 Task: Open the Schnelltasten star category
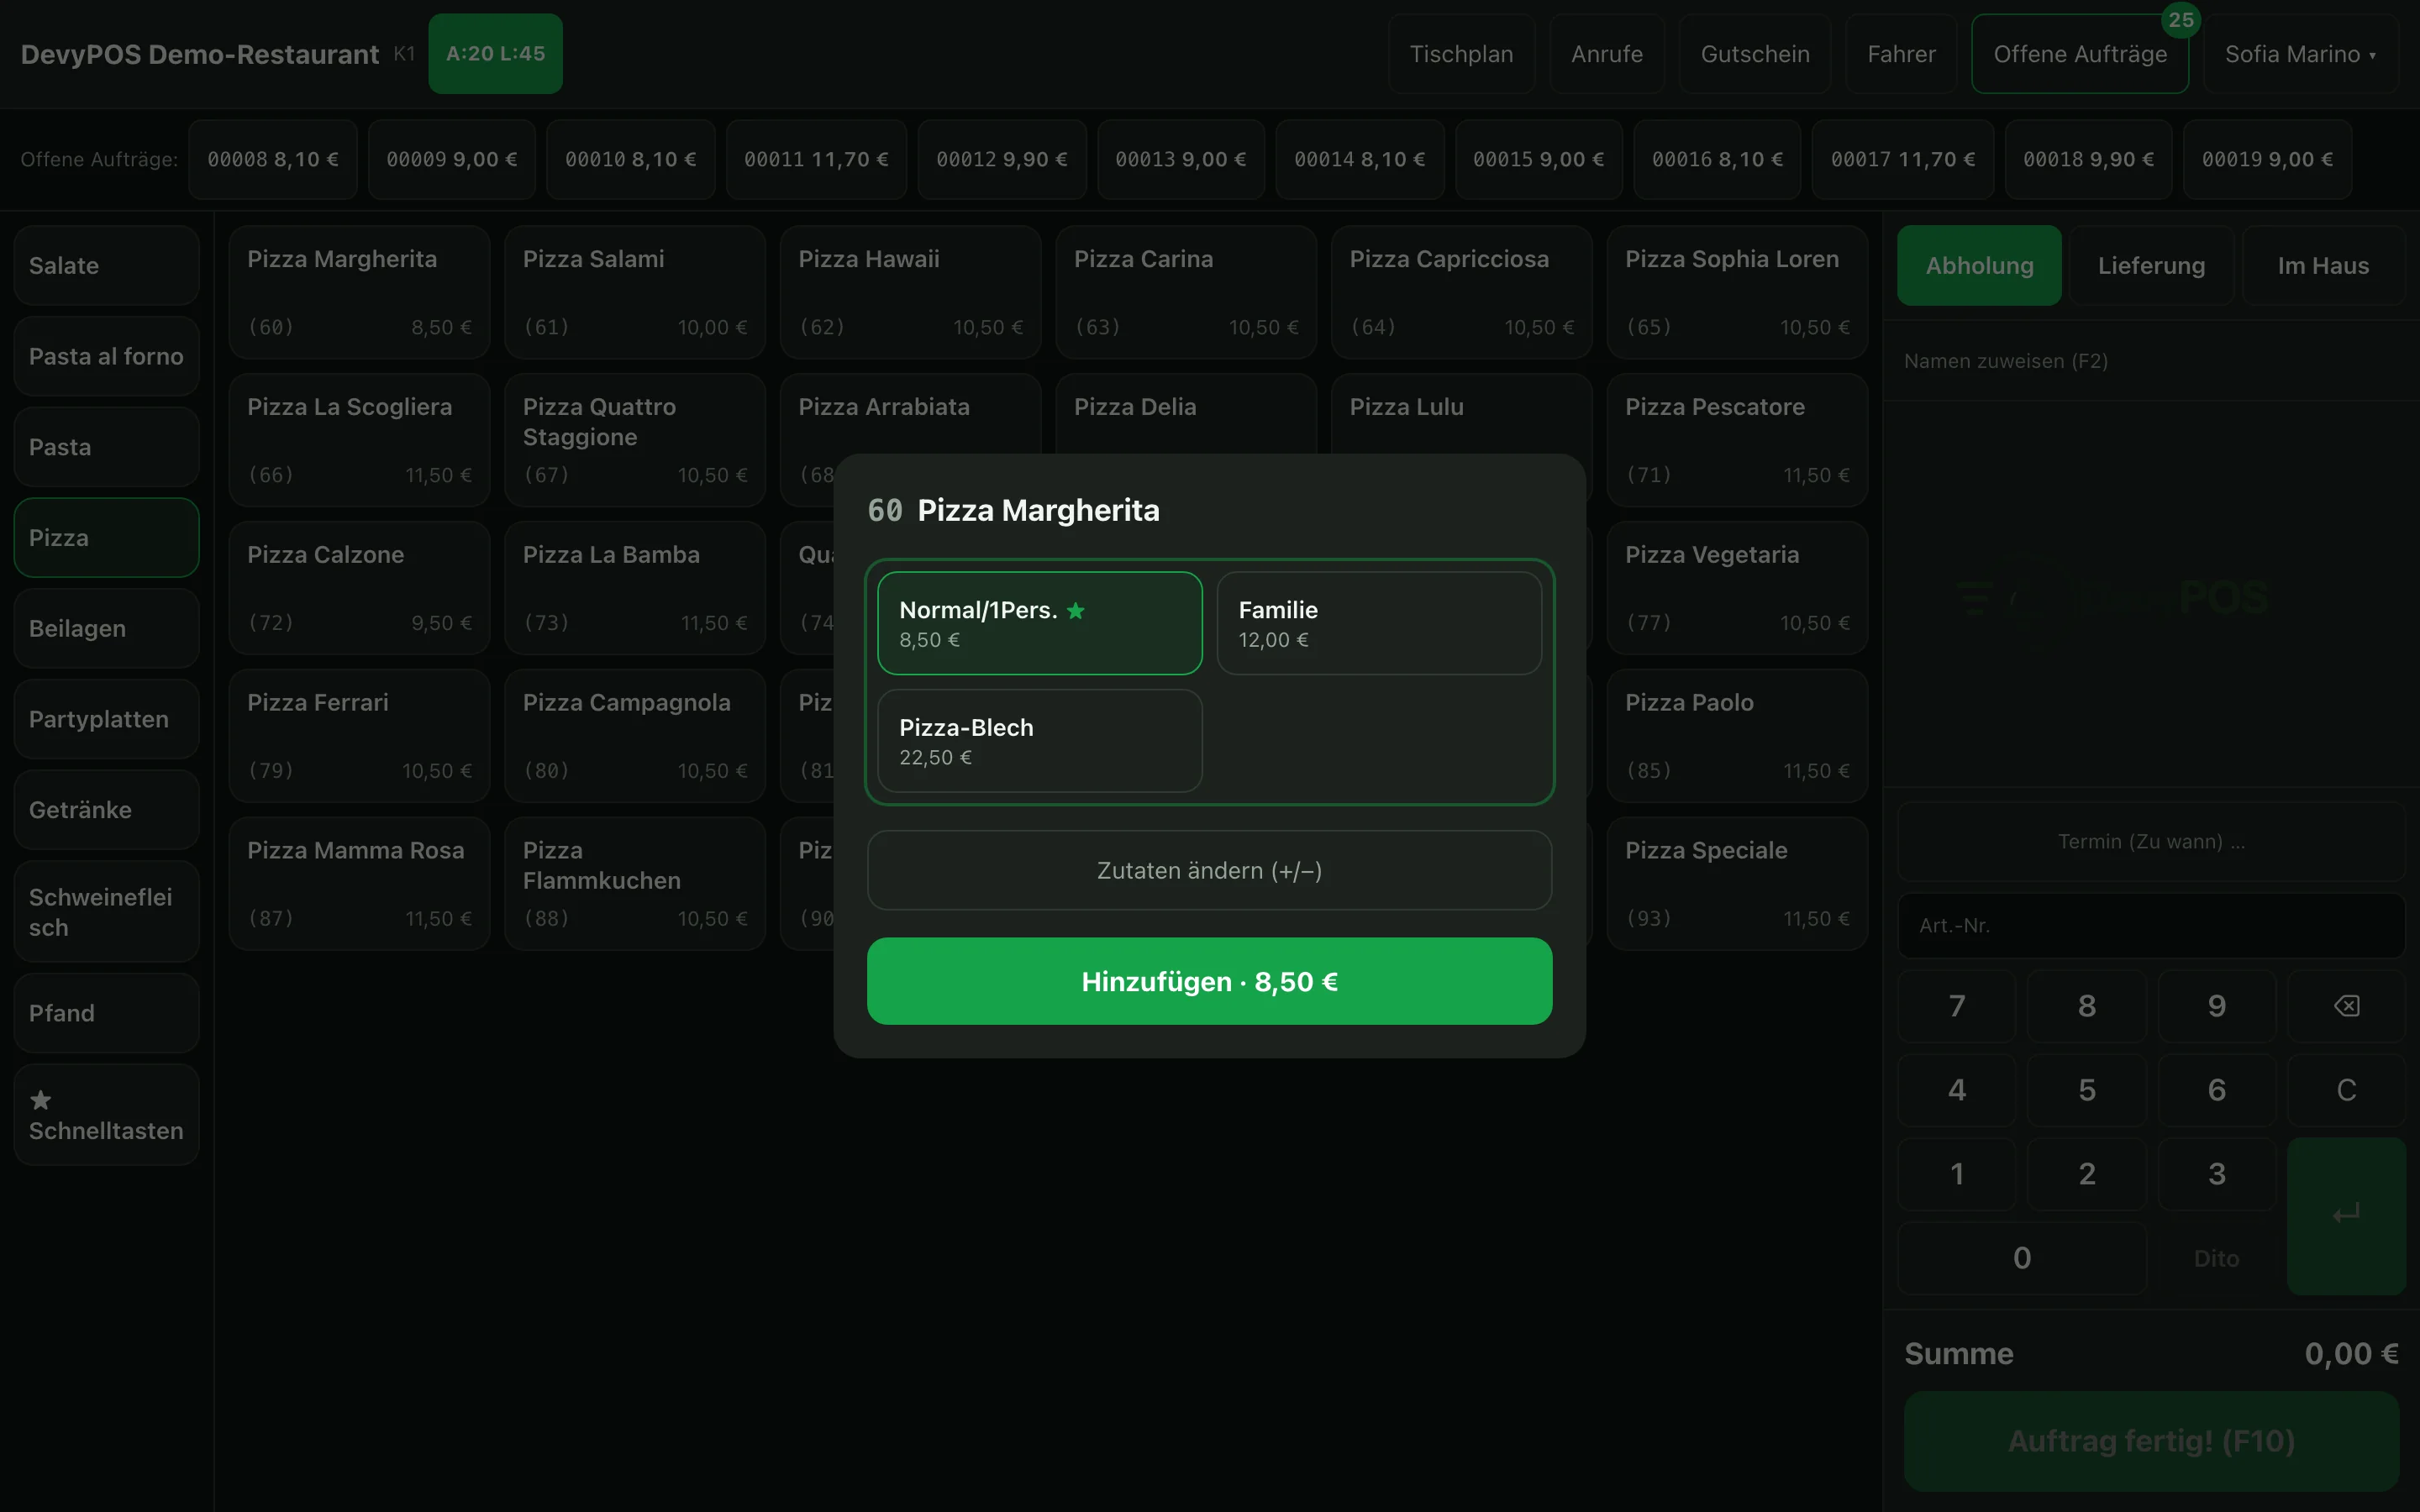(106, 1115)
